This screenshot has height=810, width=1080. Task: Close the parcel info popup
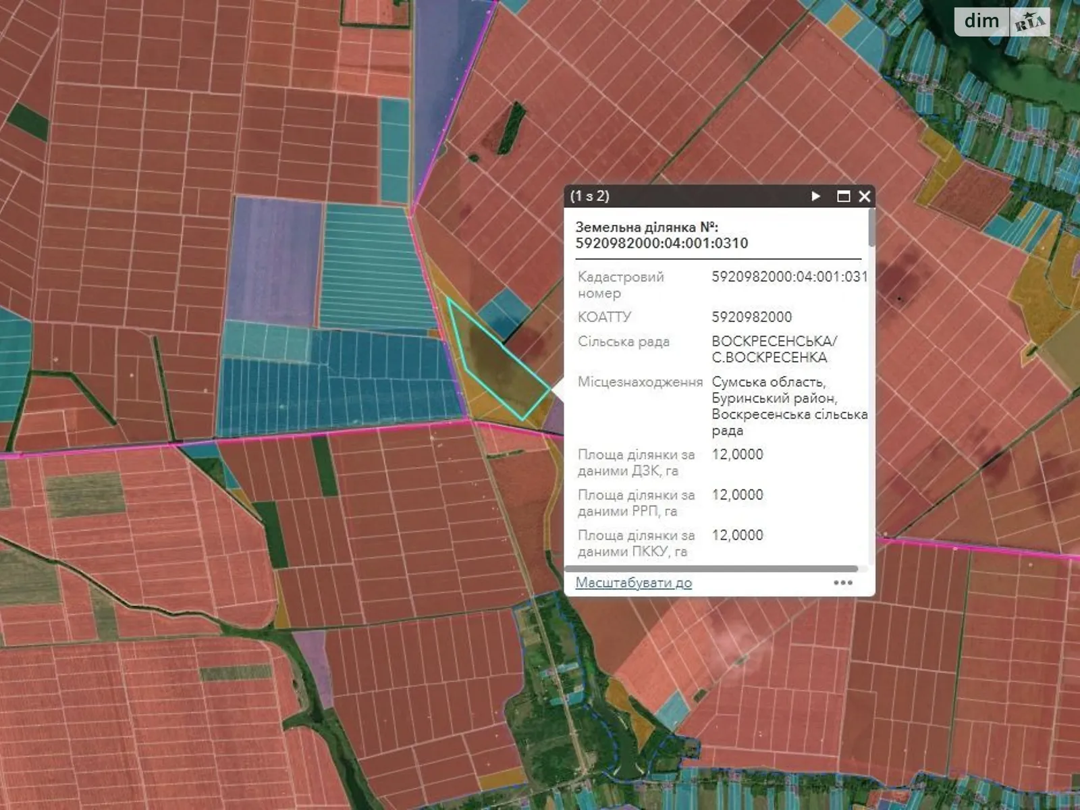point(864,196)
